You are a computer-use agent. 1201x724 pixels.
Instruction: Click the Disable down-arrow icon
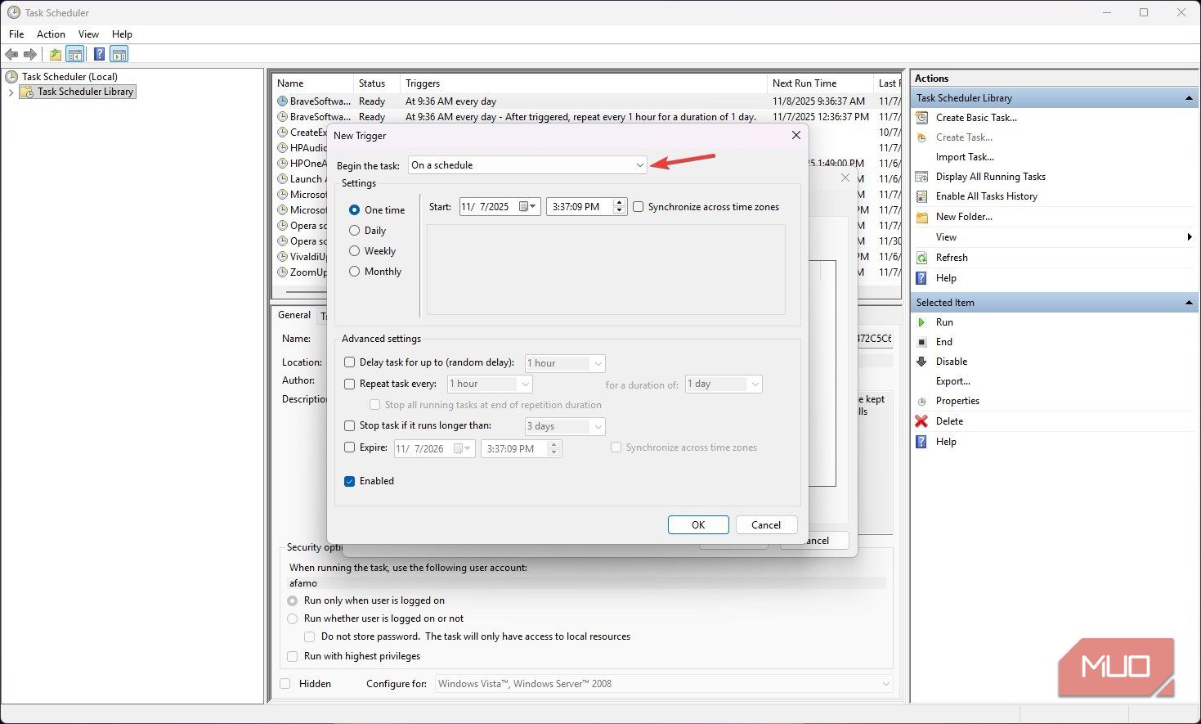[x=921, y=362]
